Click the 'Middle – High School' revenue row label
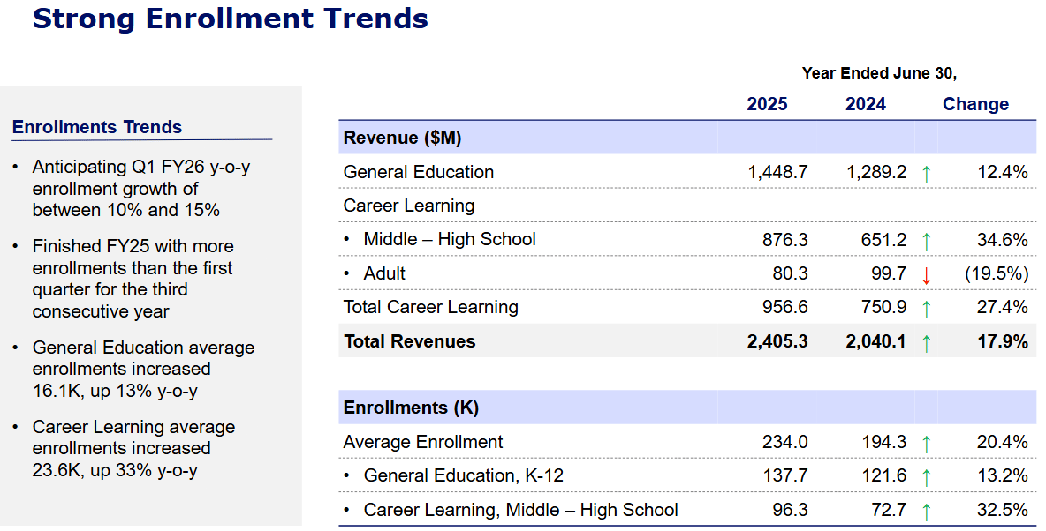Screen dimensions: 1046x531 450,239
